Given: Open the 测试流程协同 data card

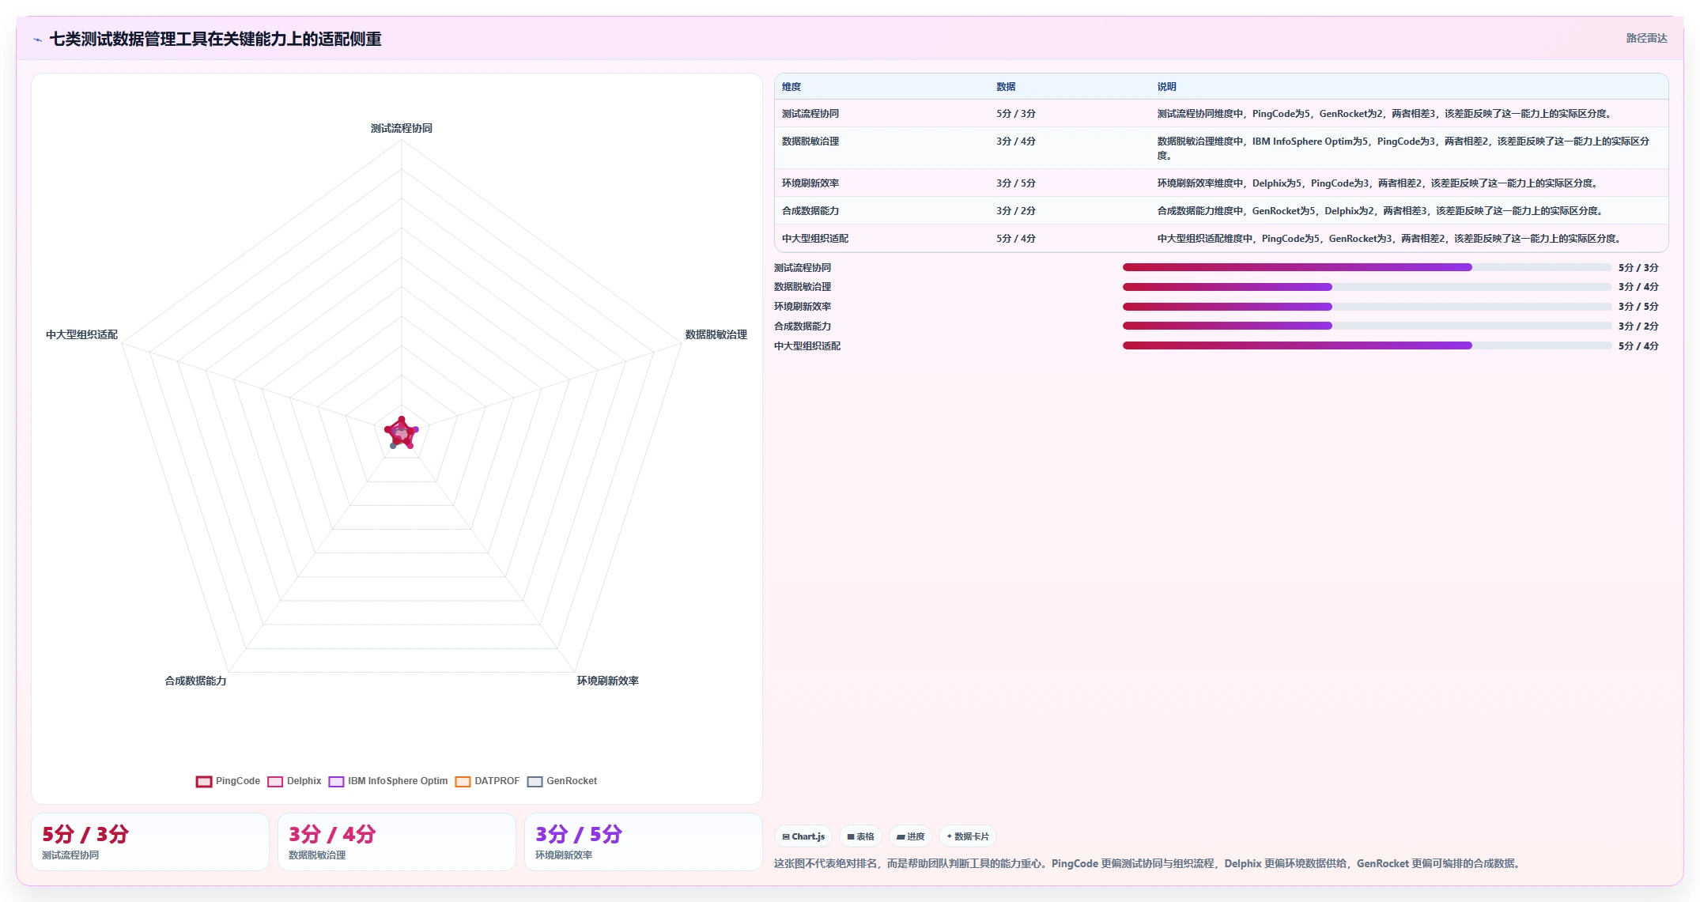Looking at the screenshot, I should (x=150, y=843).
